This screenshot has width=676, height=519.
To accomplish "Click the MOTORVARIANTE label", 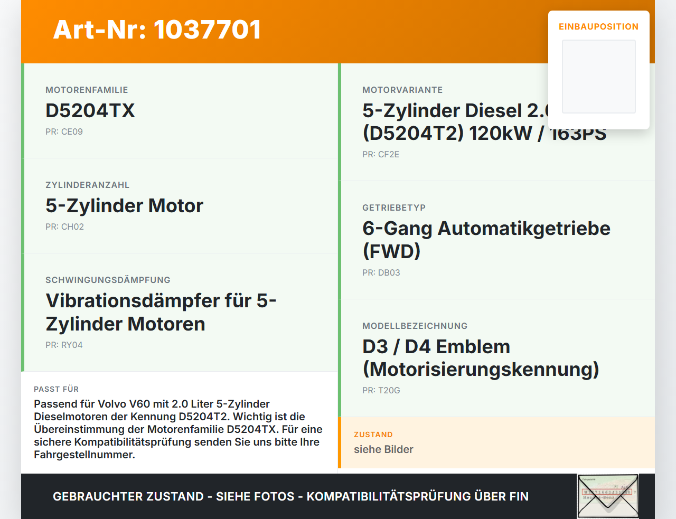I will click(402, 90).
